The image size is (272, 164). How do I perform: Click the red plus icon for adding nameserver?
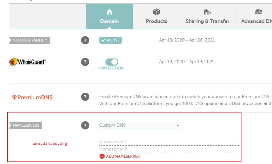[102, 156]
